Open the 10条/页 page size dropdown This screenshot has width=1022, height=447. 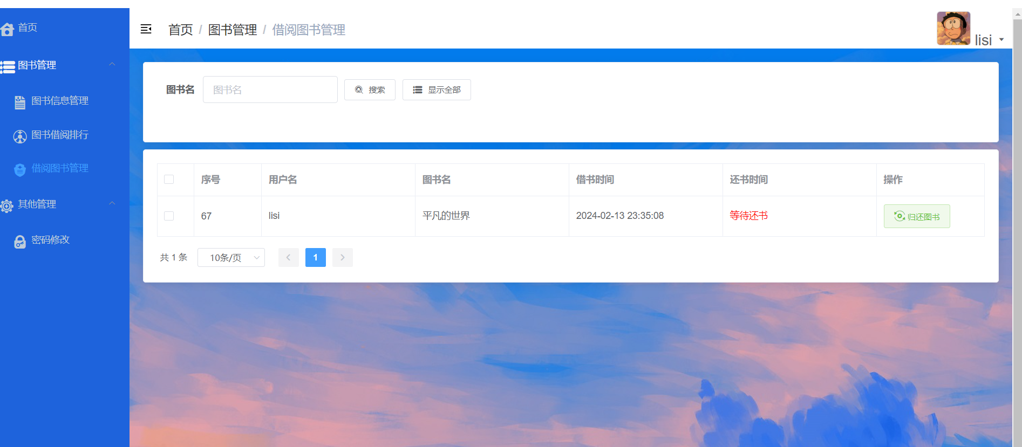pos(231,258)
